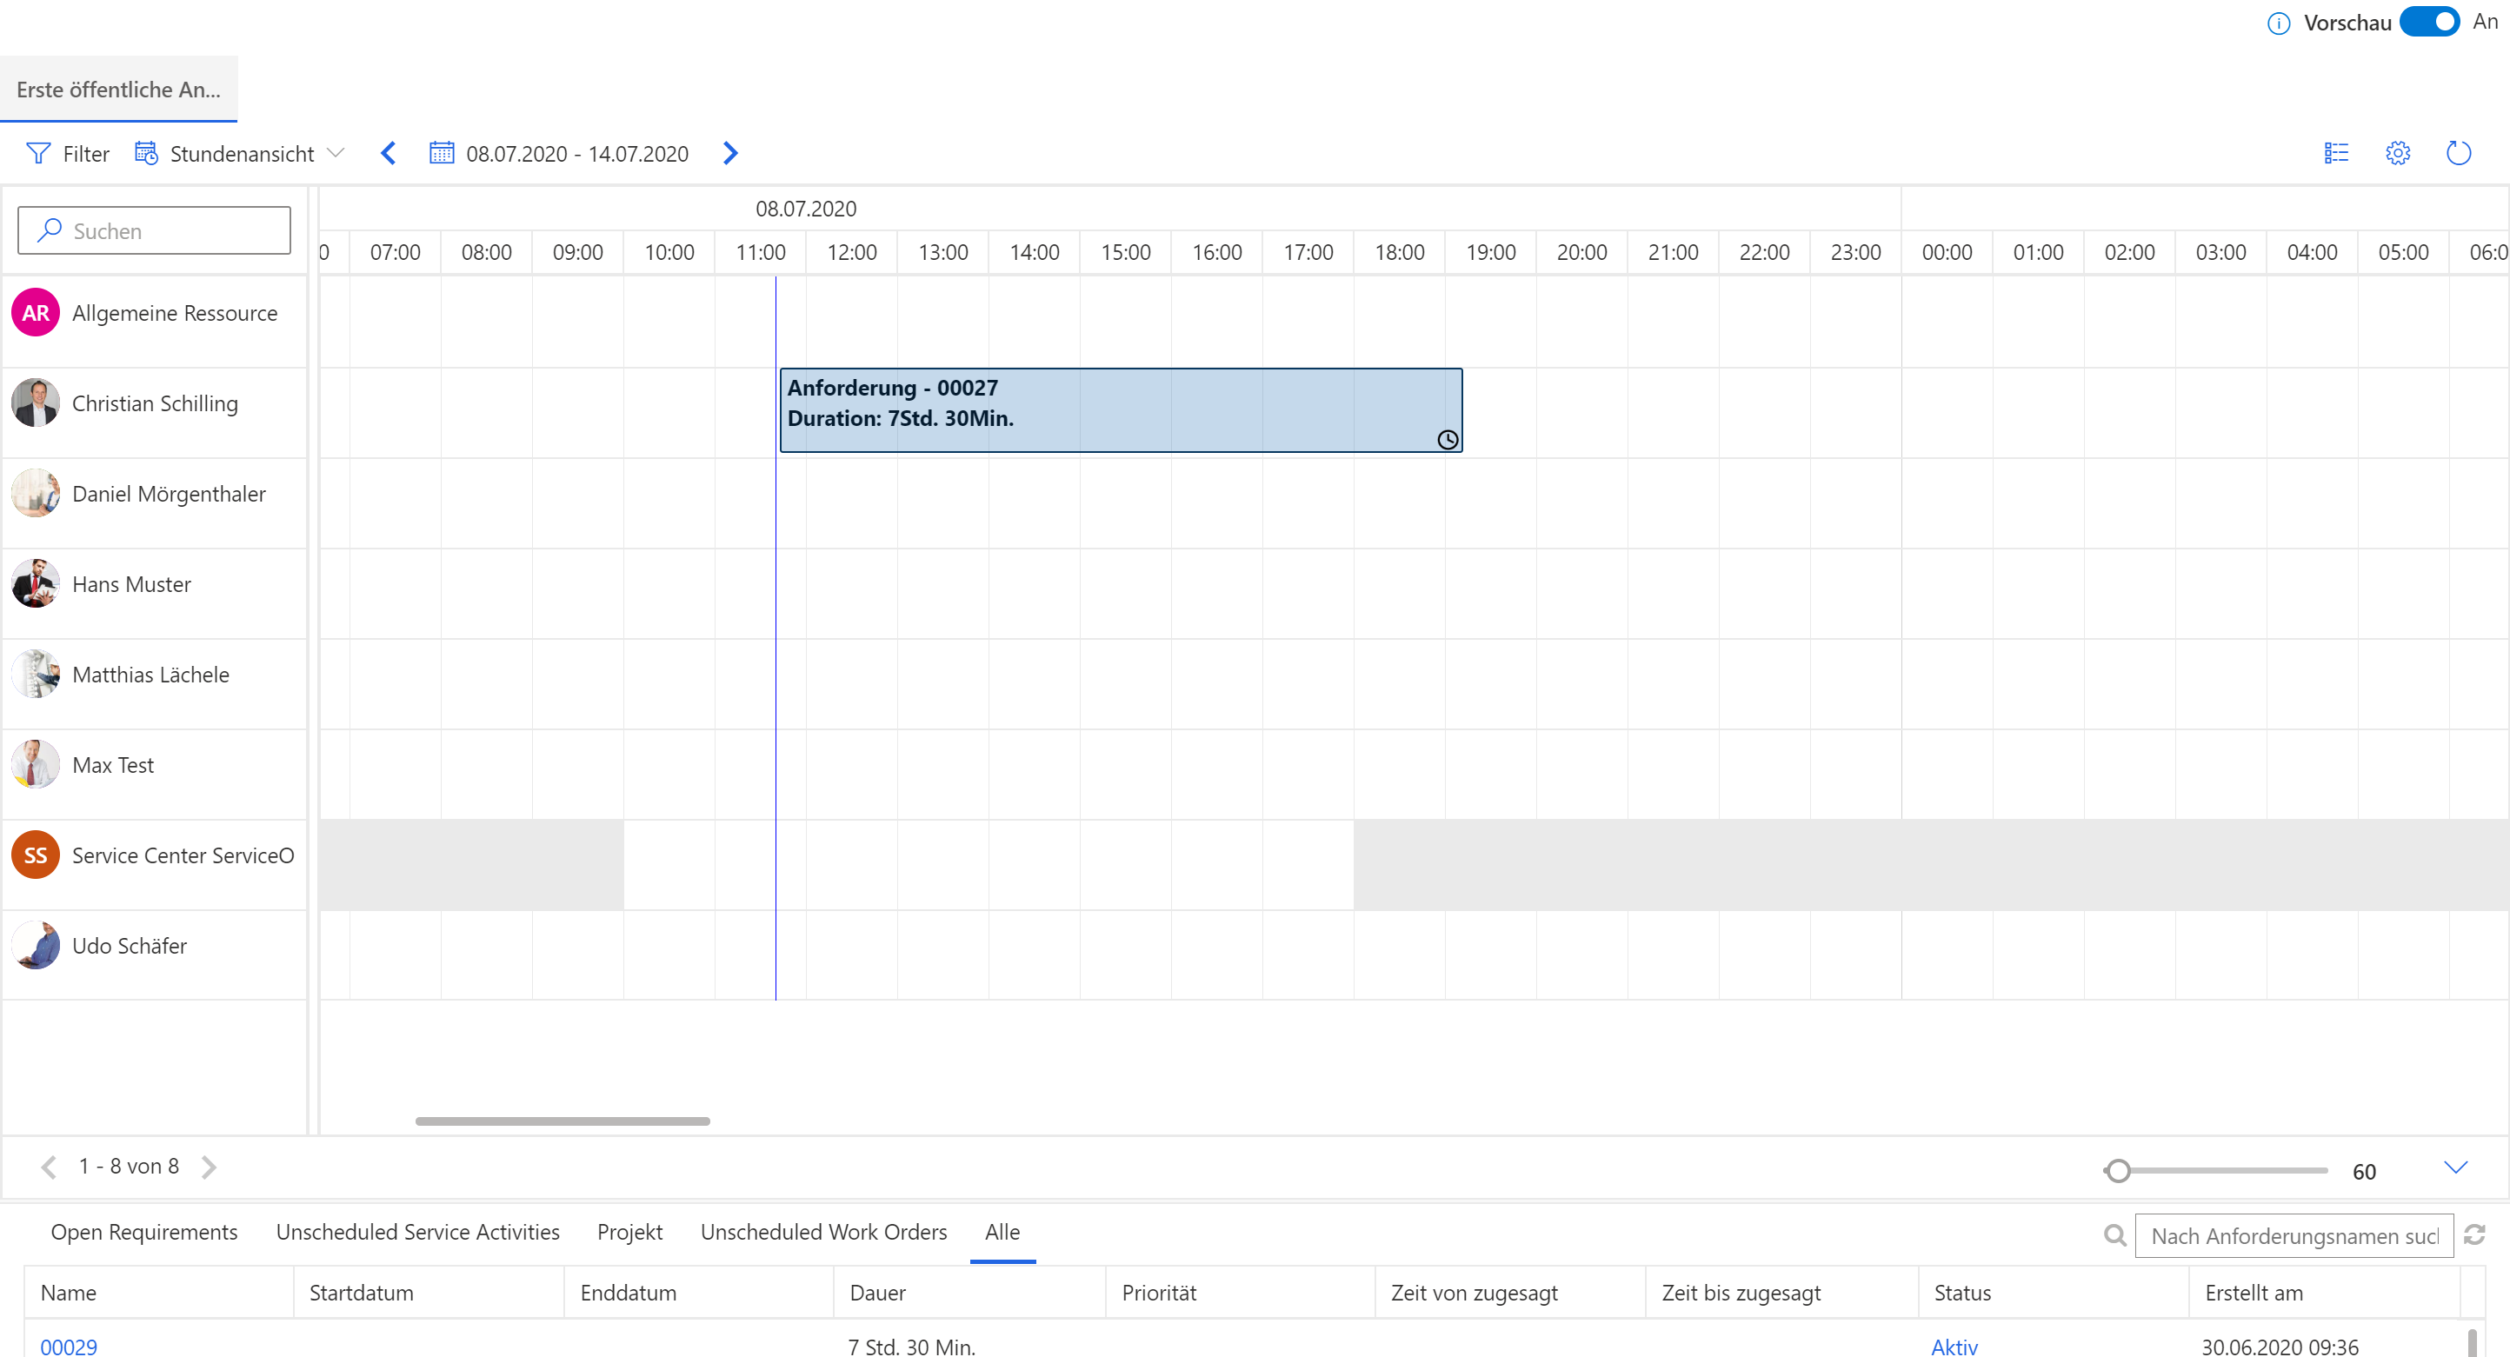Click the list view icon top right
This screenshot has height=1357, width=2510.
pyautogui.click(x=2336, y=154)
